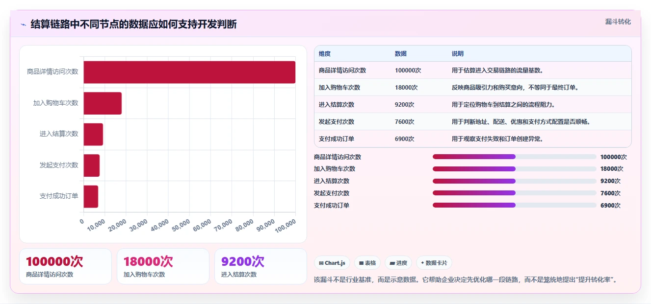Select the Chart.js chip
Viewport: 651px width, 304px height.
[x=332, y=263]
